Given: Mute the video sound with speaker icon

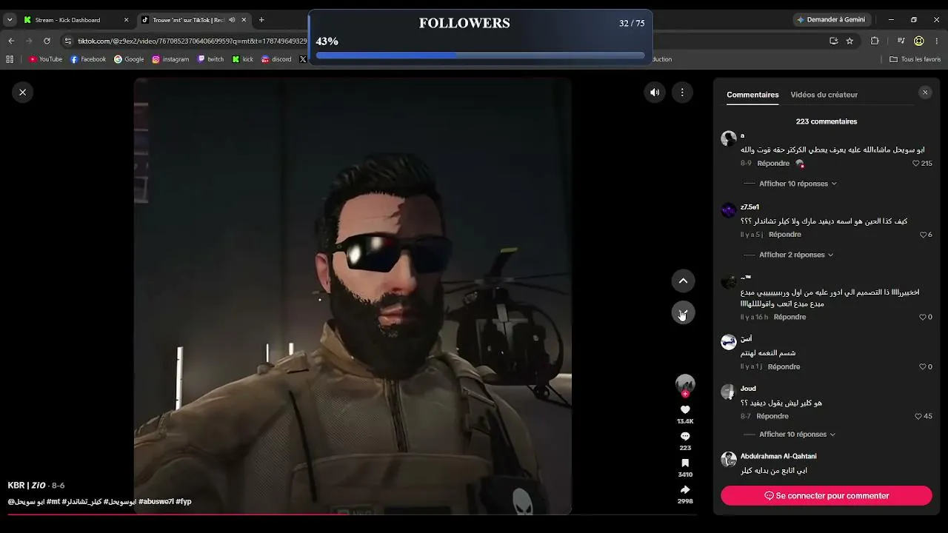Looking at the screenshot, I should 655,93.
